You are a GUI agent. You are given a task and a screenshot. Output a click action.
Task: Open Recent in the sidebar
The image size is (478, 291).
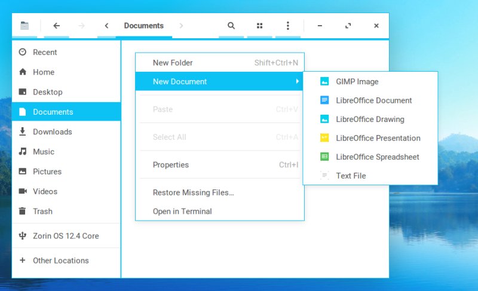66,52
